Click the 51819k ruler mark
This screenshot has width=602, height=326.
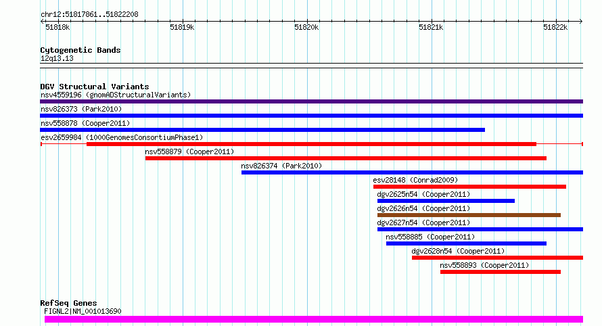click(182, 27)
